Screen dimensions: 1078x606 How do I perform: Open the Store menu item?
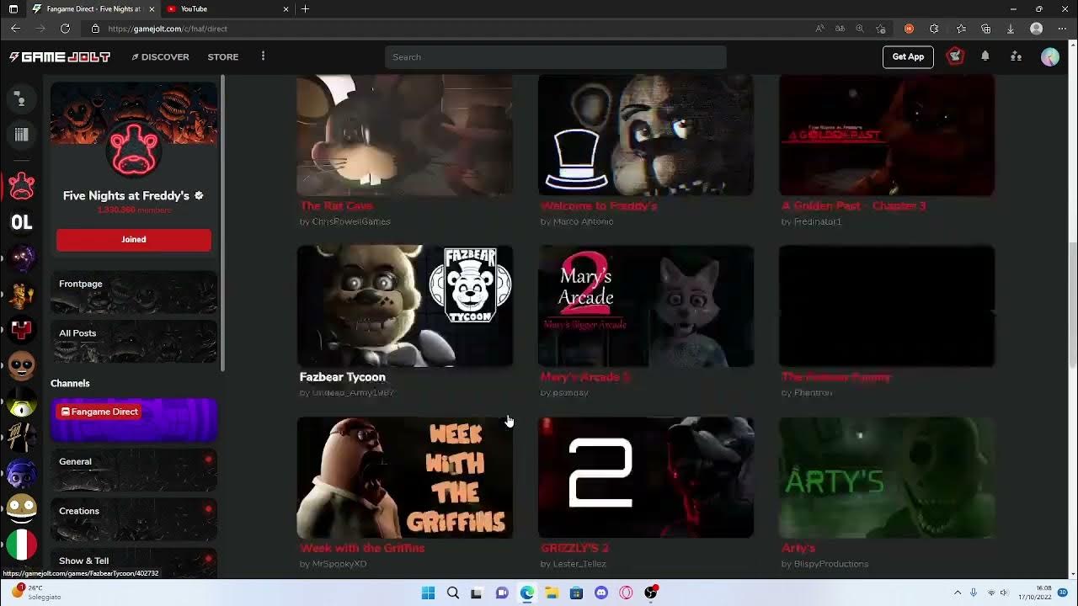pyautogui.click(x=223, y=56)
